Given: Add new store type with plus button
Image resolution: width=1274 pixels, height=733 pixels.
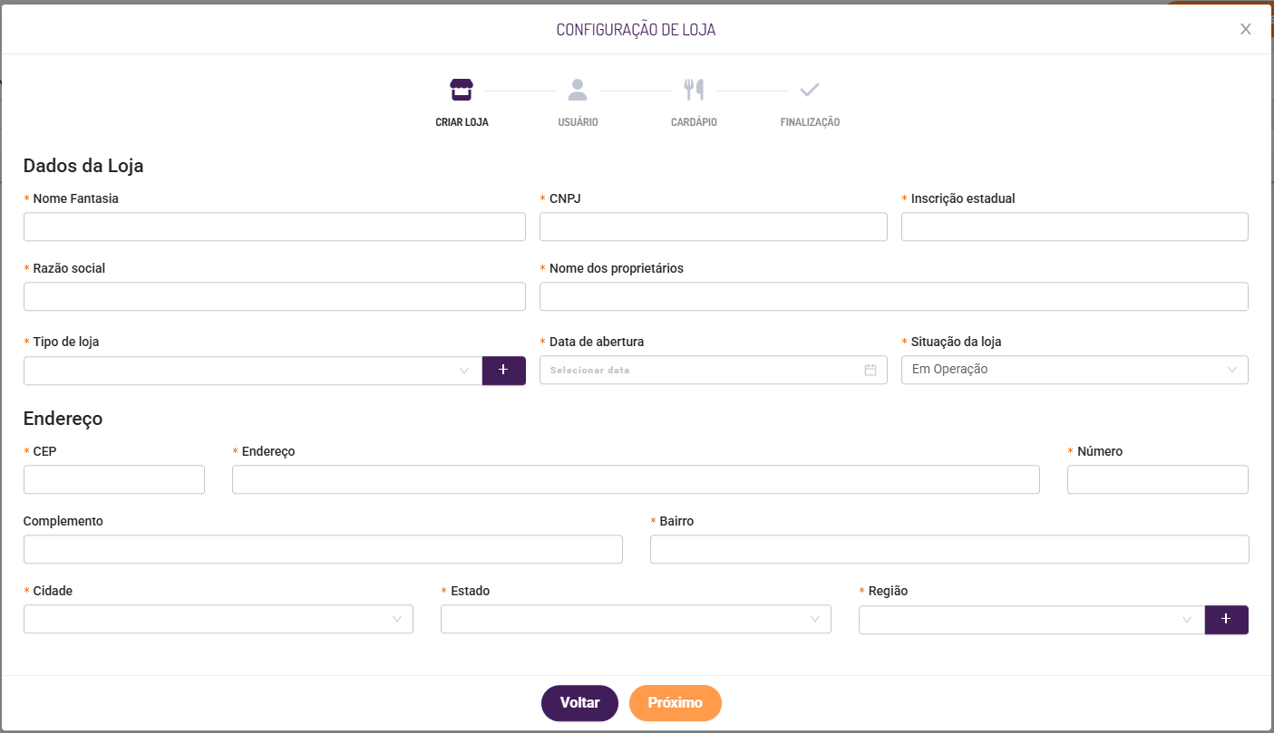Looking at the screenshot, I should tap(503, 371).
